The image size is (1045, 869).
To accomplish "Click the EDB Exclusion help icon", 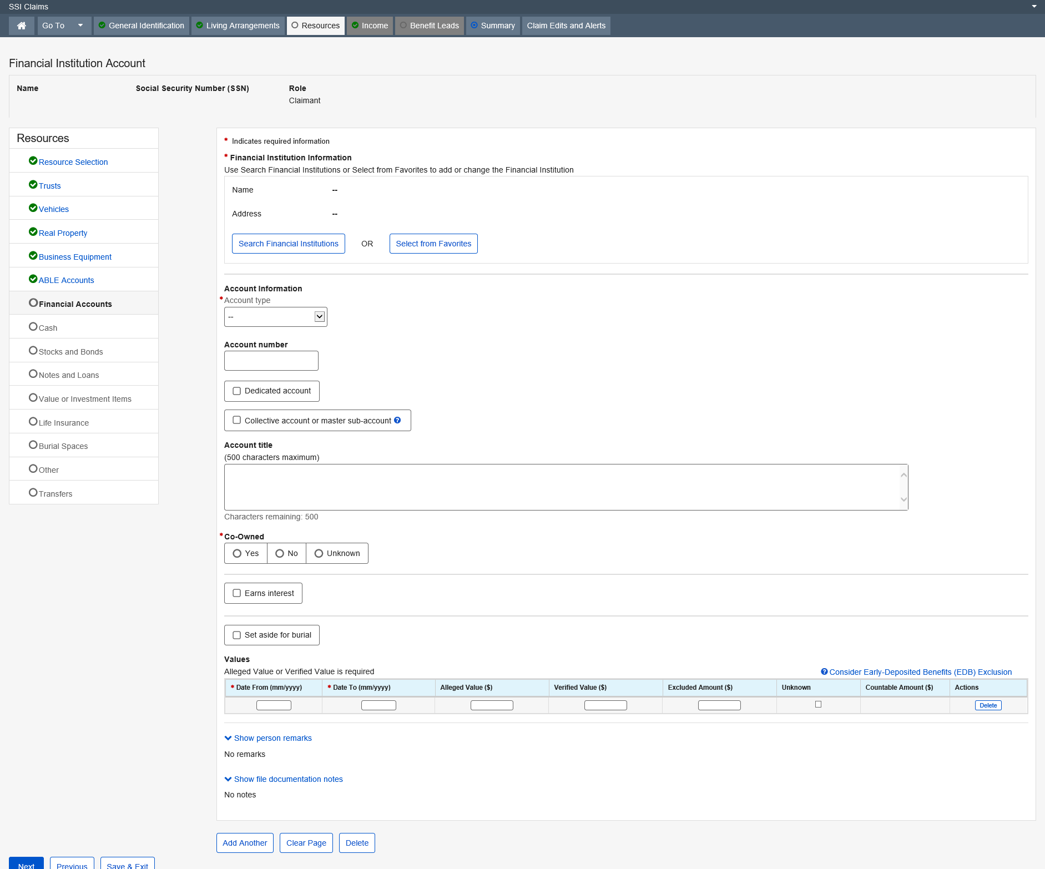I will tap(824, 671).
